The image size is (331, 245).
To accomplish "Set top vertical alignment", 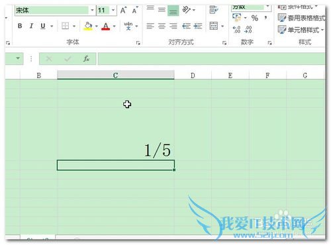I will 150,9.
